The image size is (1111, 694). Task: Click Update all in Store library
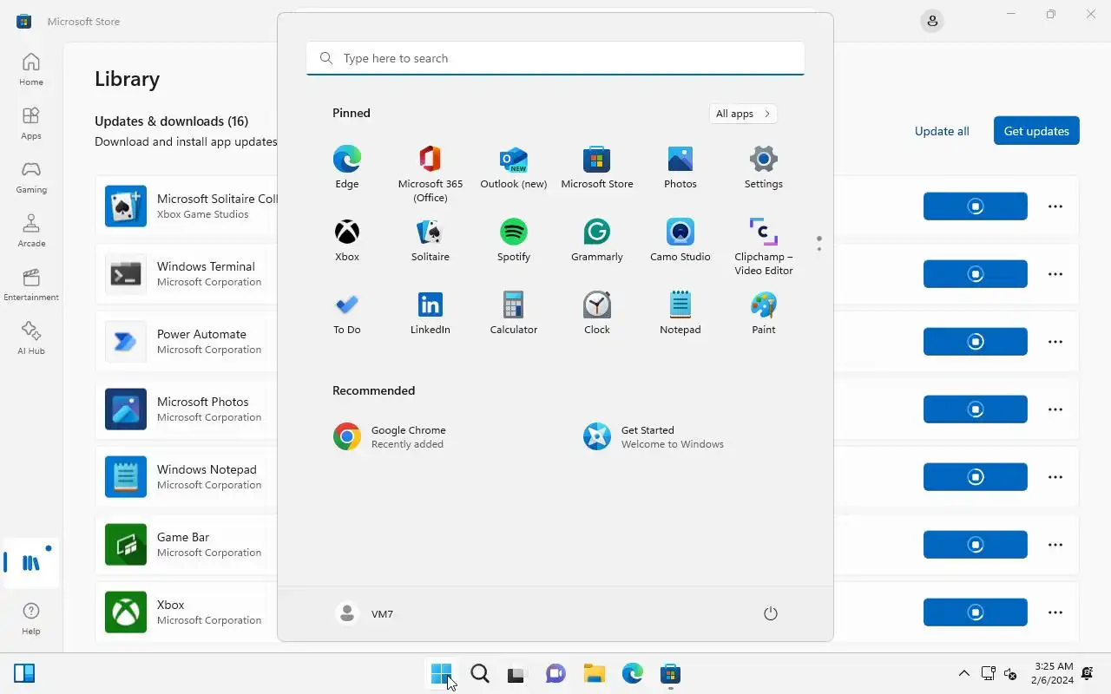point(942,131)
